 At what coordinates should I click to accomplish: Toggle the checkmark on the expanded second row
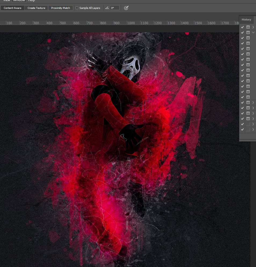pyautogui.click(x=242, y=32)
